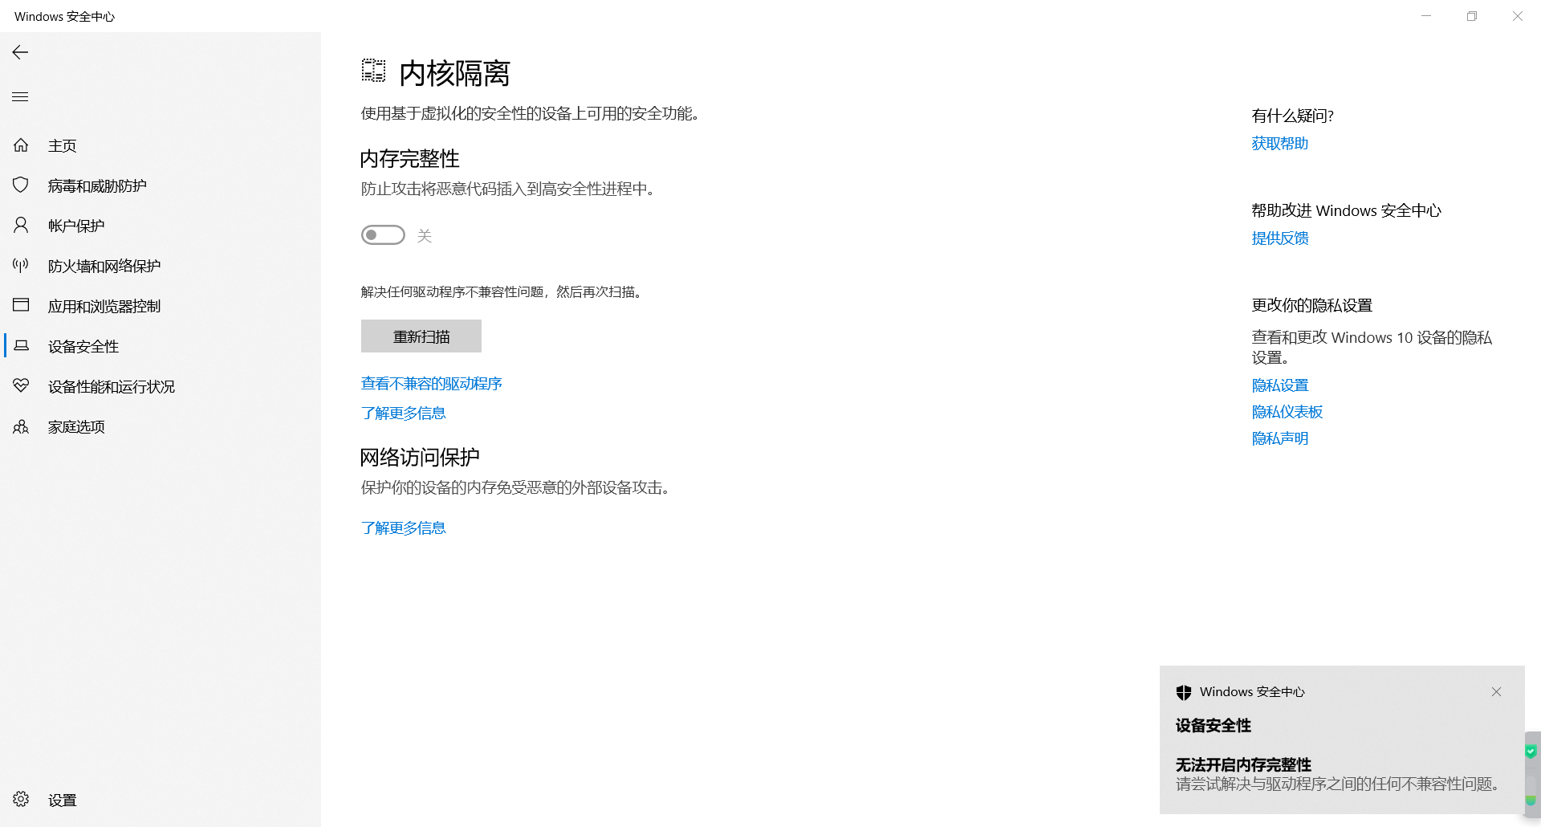
Task: Click 了解更多信息 under 内存完整性
Action: coord(403,413)
